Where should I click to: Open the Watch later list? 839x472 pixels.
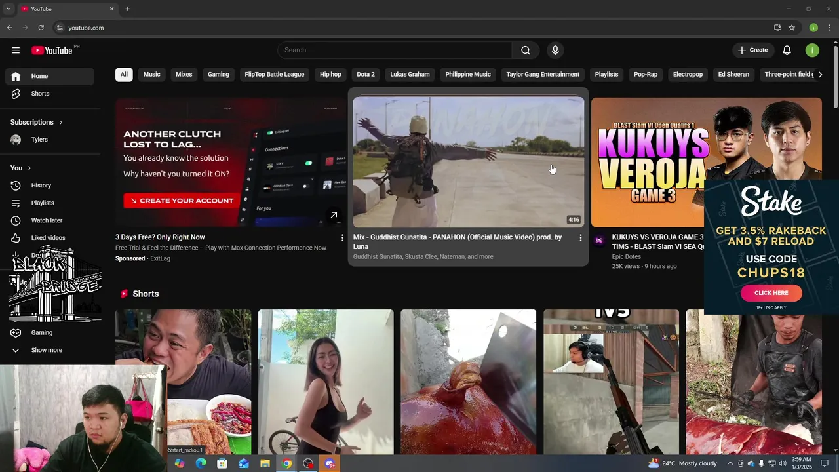tap(50, 220)
